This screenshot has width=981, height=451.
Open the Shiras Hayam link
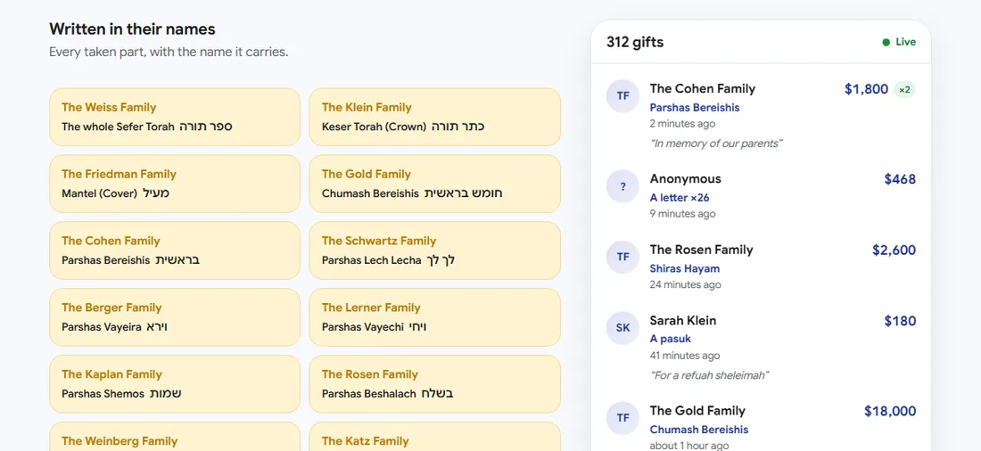(x=684, y=268)
